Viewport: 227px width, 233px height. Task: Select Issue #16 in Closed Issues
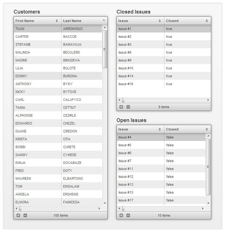pyautogui.click(x=140, y=84)
